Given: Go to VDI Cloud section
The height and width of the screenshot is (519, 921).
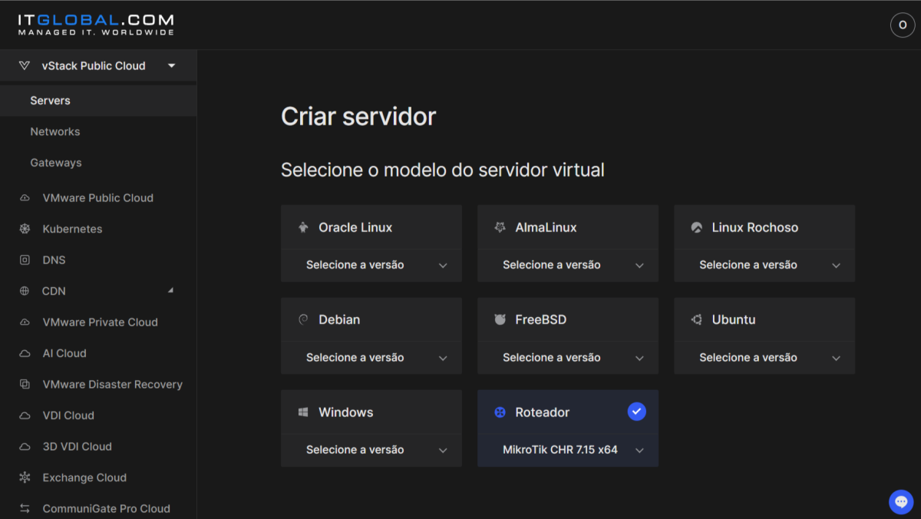Looking at the screenshot, I should (x=68, y=415).
